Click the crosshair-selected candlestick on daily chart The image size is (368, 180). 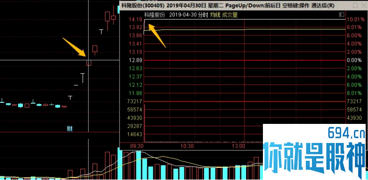88,63
